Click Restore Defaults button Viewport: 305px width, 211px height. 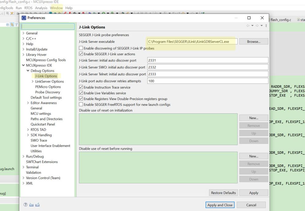(x=223, y=193)
